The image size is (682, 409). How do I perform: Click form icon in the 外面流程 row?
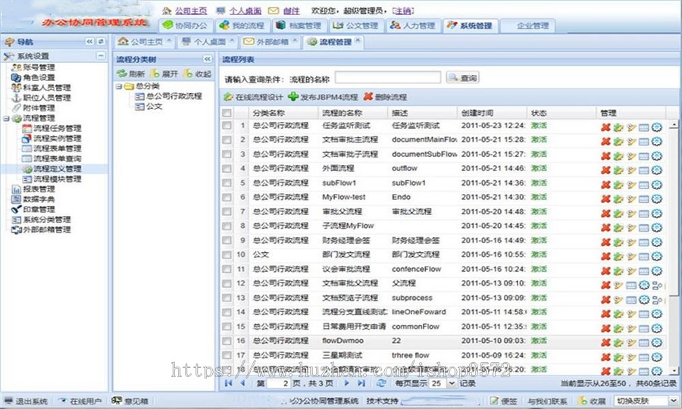(643, 170)
